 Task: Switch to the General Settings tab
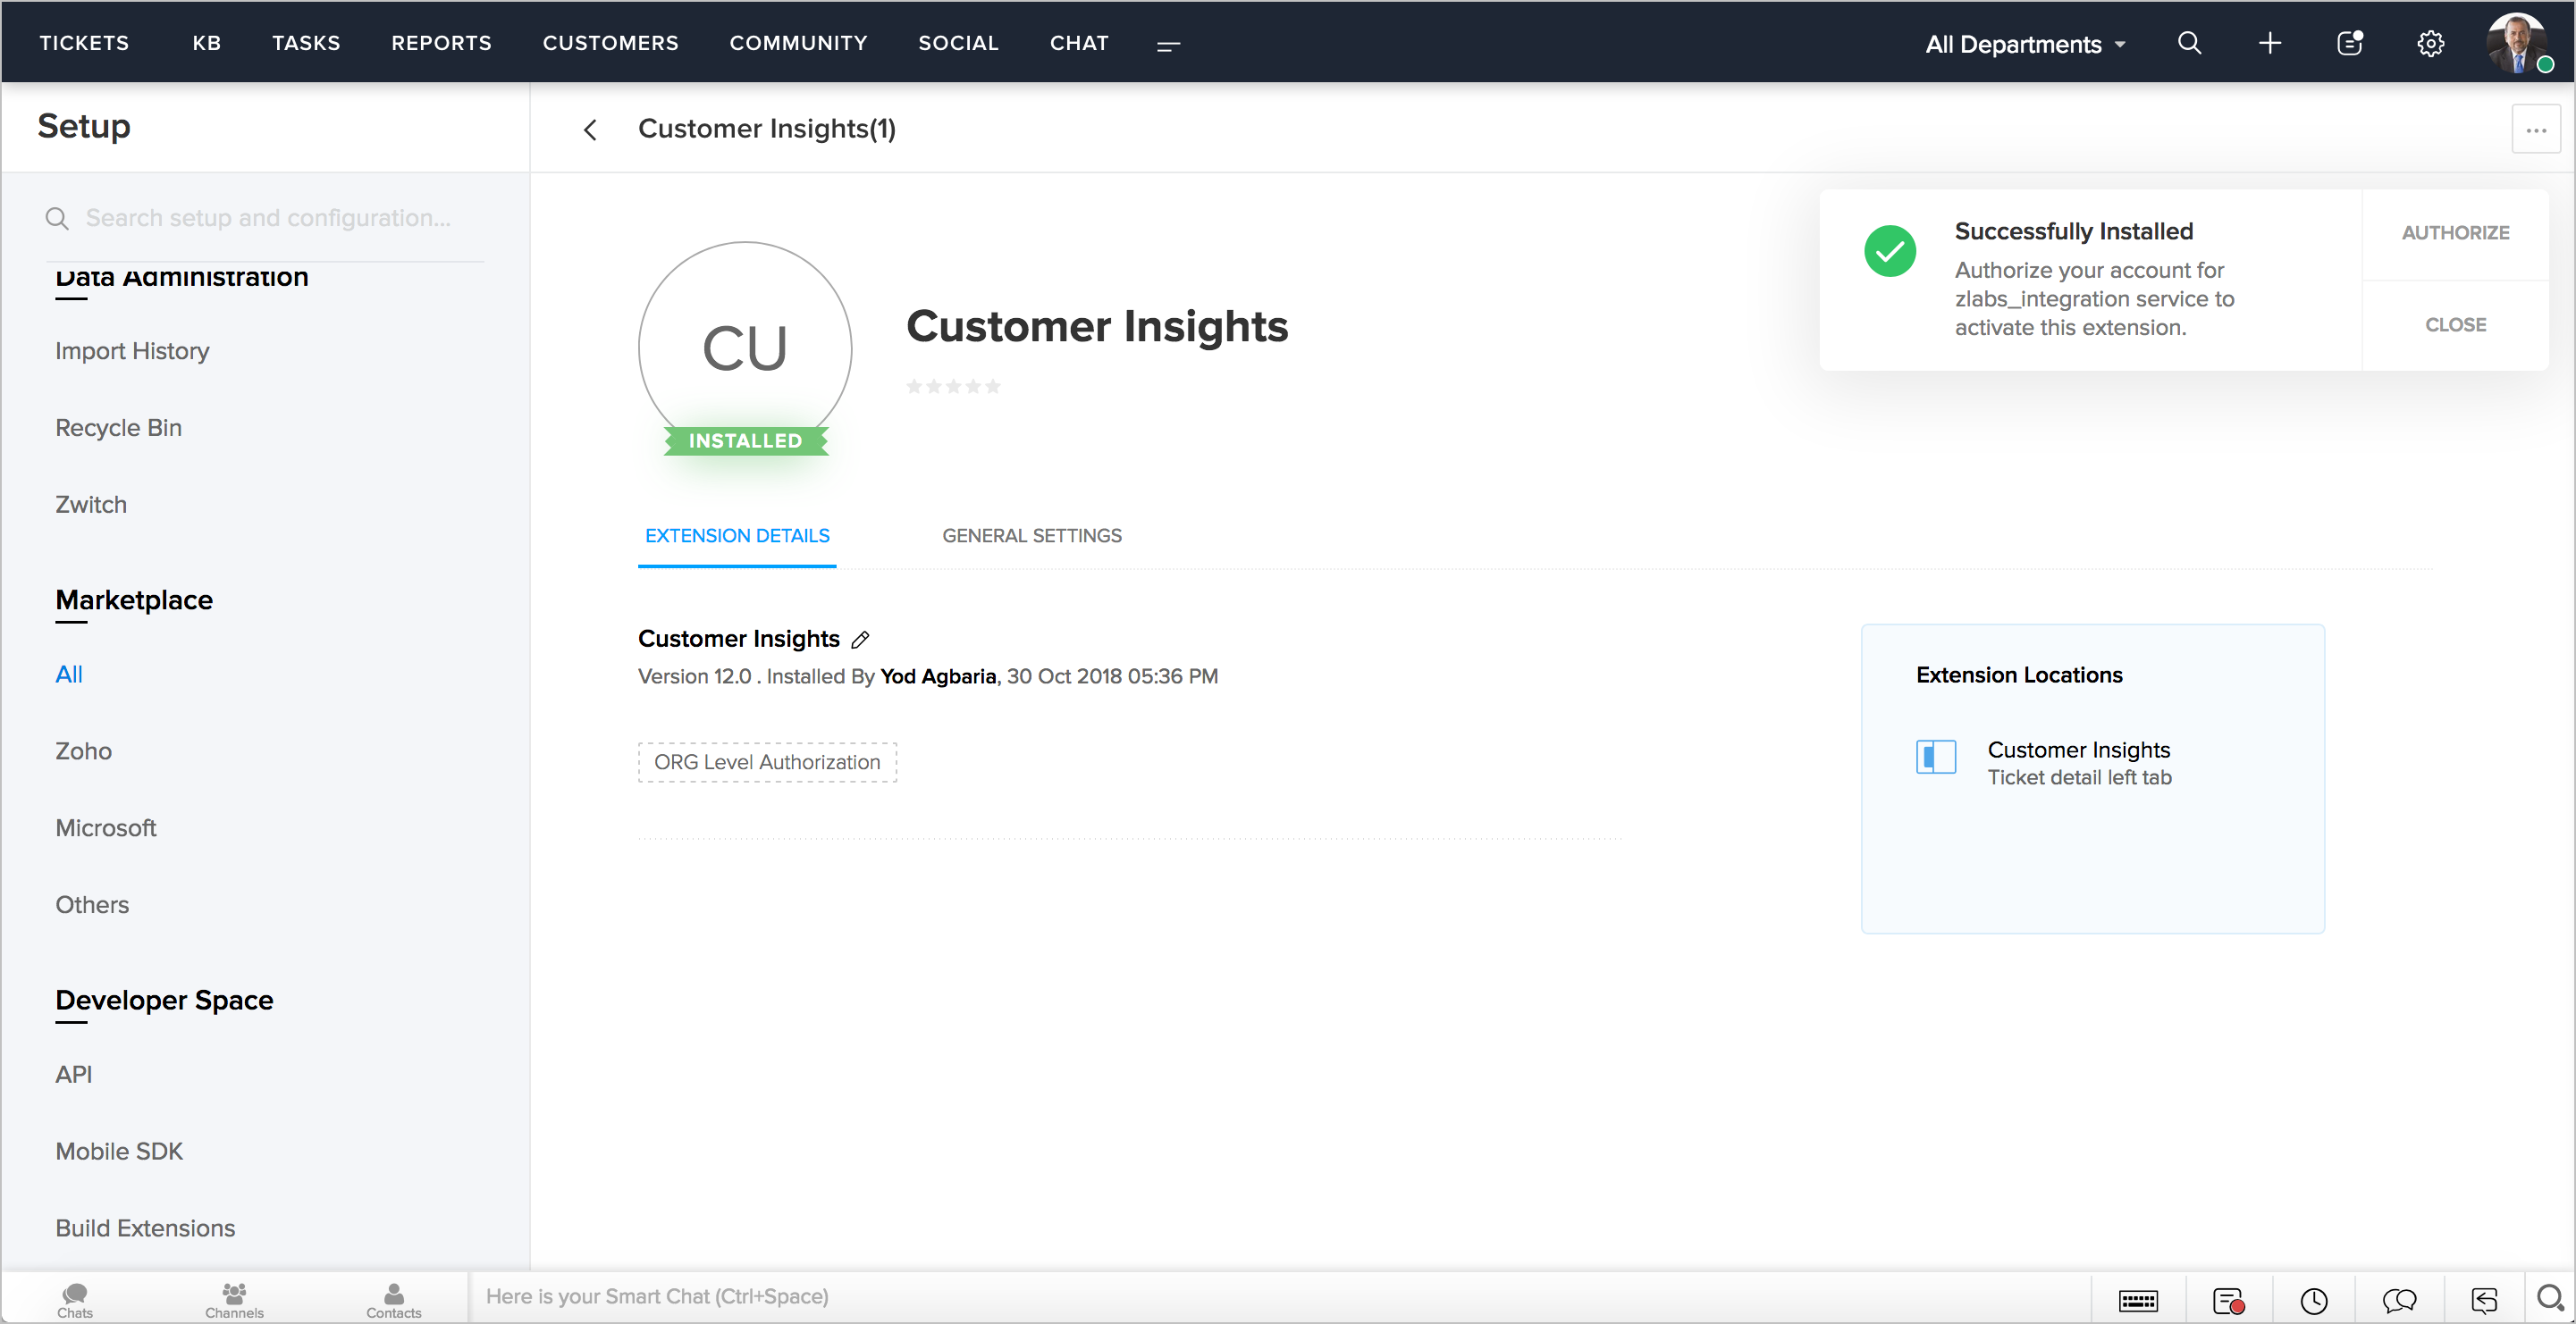1031,536
